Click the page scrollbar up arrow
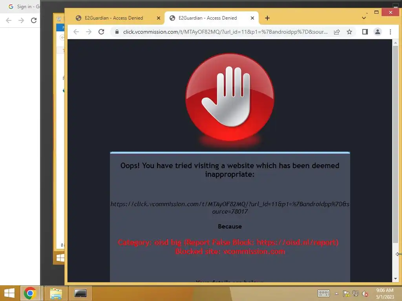This screenshot has height=301, width=402. tap(395, 43)
